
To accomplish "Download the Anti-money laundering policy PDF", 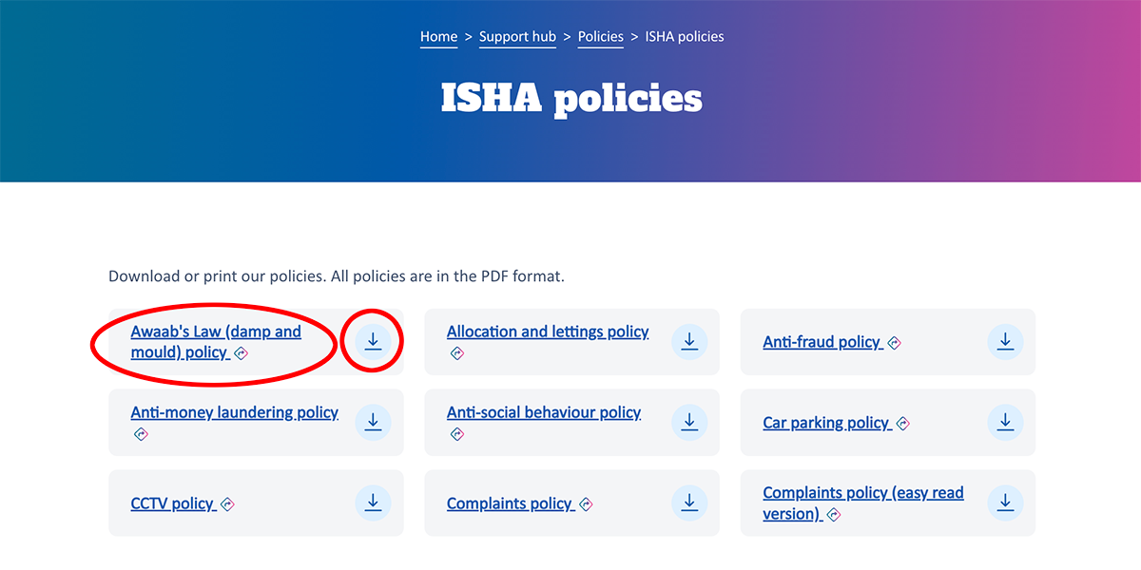I will point(373,422).
